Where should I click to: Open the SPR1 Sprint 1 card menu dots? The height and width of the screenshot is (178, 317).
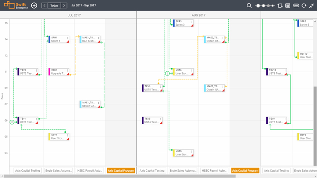(67, 38)
